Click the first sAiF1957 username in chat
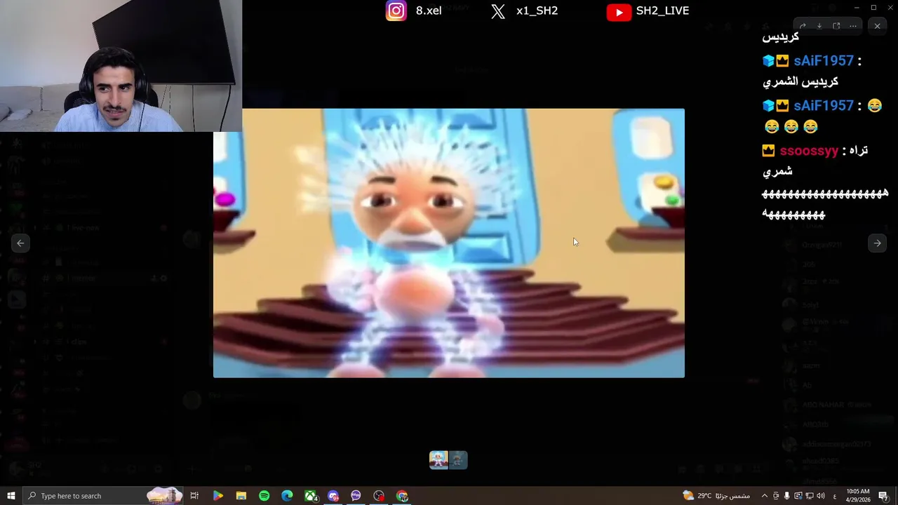This screenshot has width=898, height=505. (x=824, y=61)
